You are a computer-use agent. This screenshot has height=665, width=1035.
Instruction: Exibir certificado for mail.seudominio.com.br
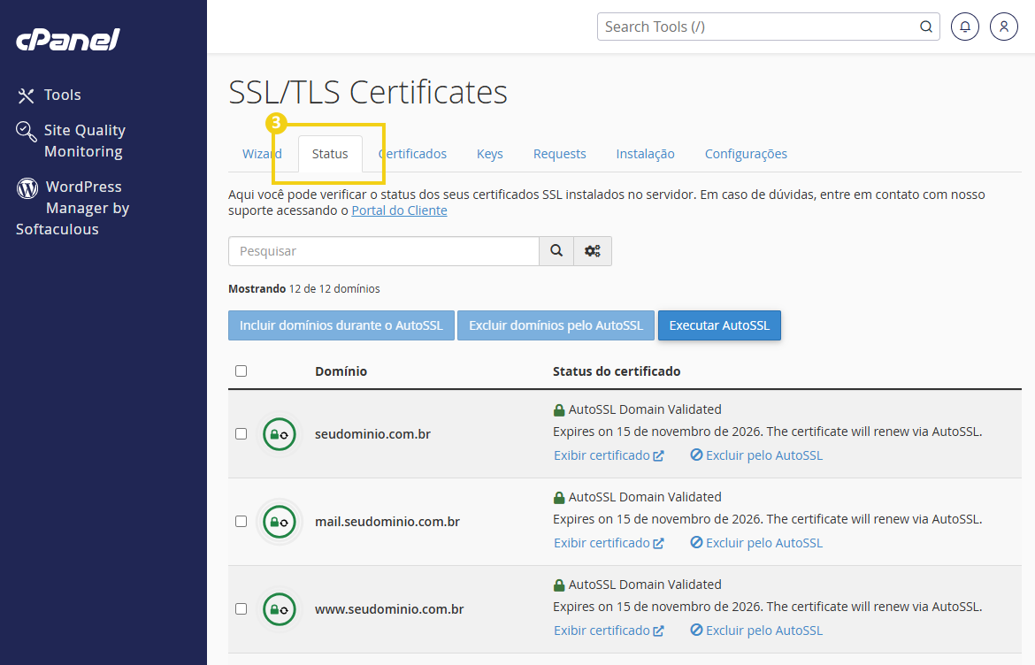609,544
